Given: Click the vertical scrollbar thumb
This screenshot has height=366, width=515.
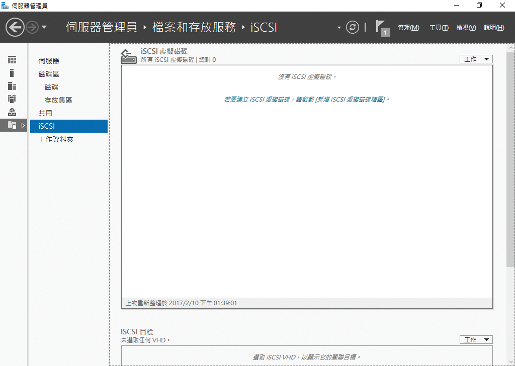Looking at the screenshot, I should pyautogui.click(x=511, y=159).
